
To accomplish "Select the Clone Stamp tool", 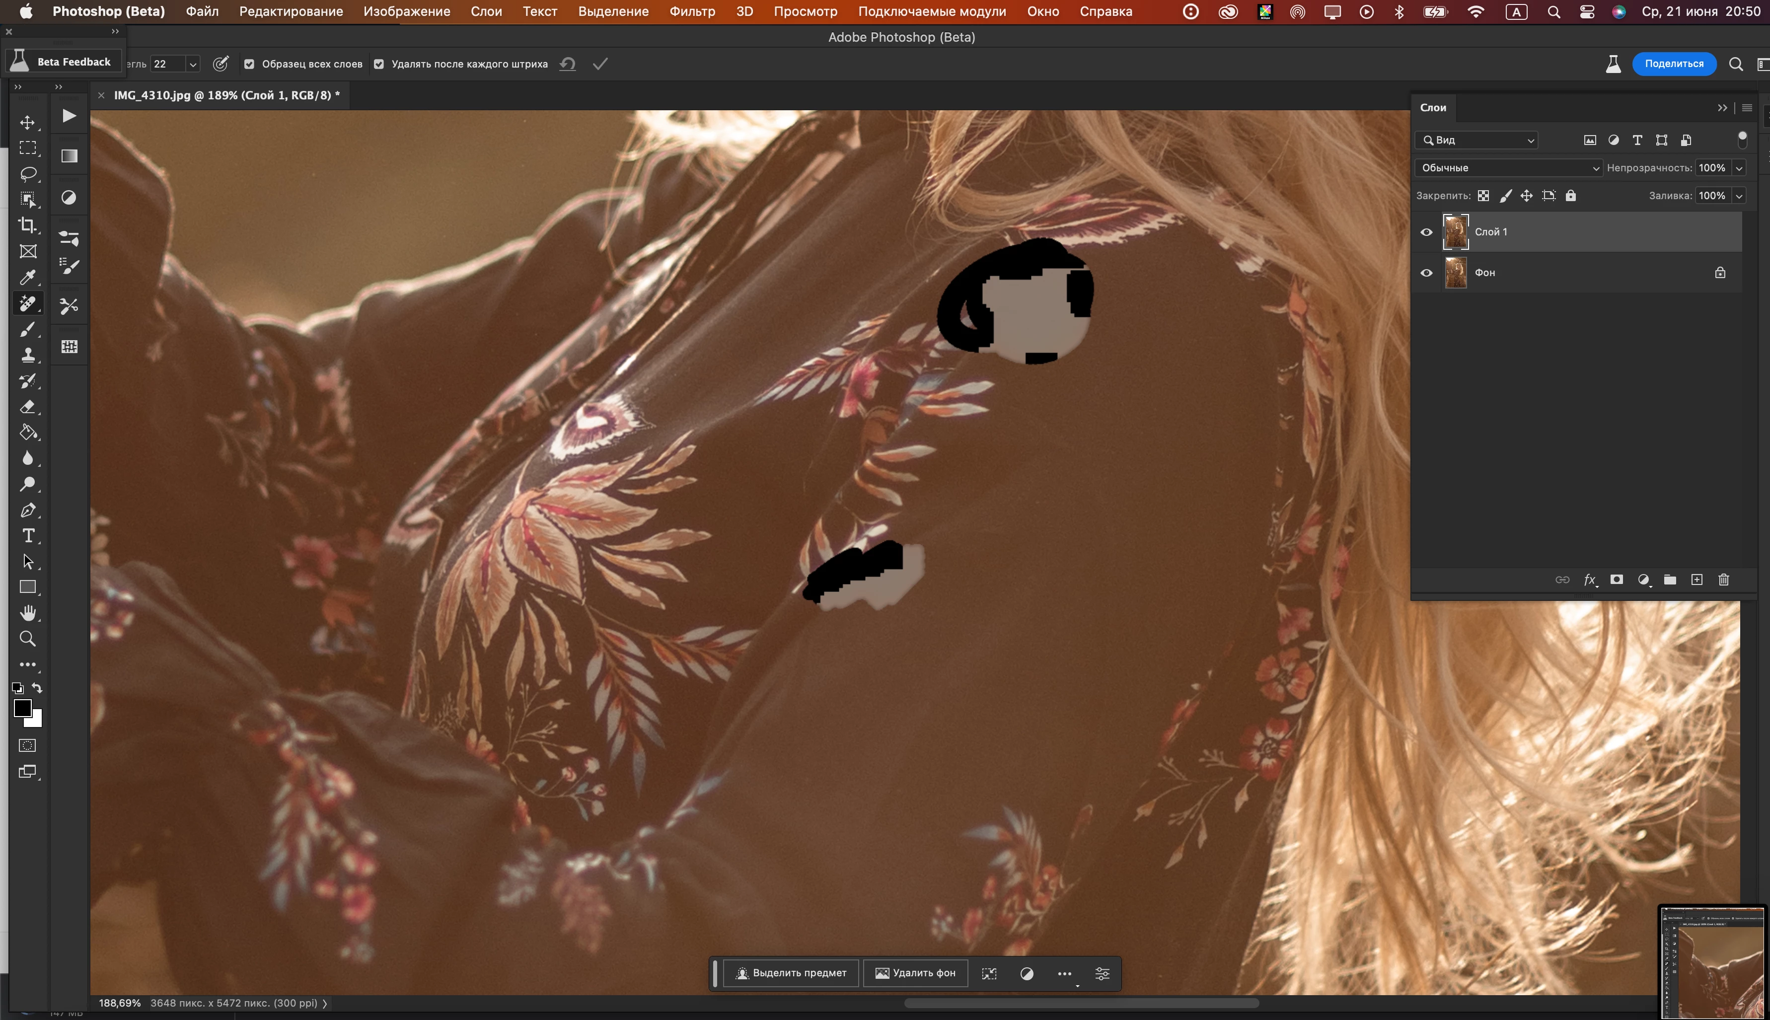I will click(28, 355).
